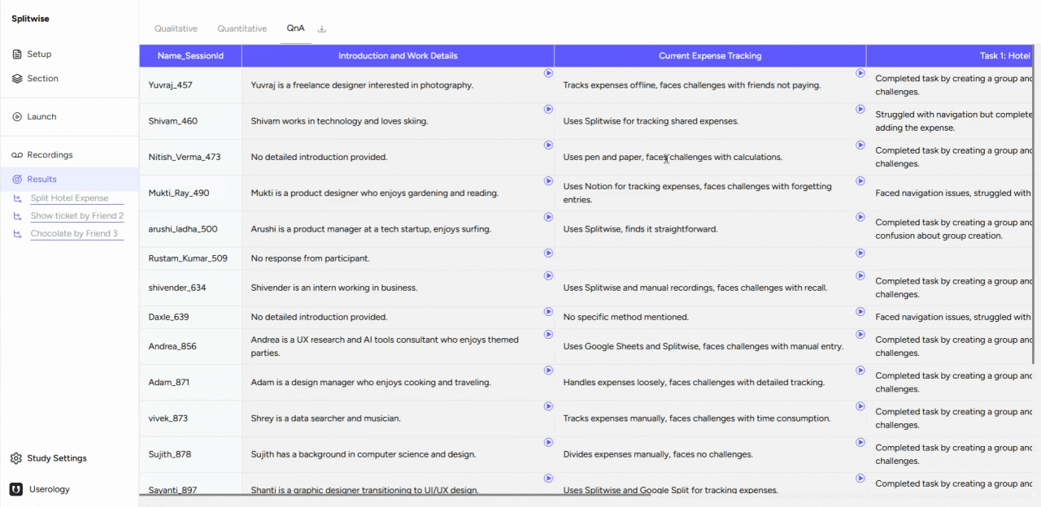Play the audio for Rustam_Kumar_509's row
This screenshot has width=1041, height=507.
(548, 253)
